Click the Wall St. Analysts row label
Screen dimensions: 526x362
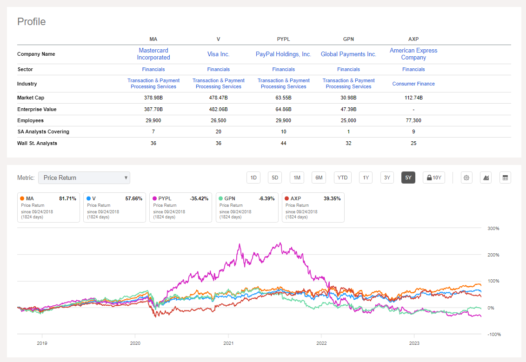click(37, 143)
